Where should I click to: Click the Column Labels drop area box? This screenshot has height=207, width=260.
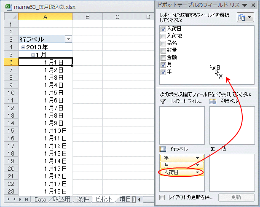pyautogui.click(x=232, y=125)
